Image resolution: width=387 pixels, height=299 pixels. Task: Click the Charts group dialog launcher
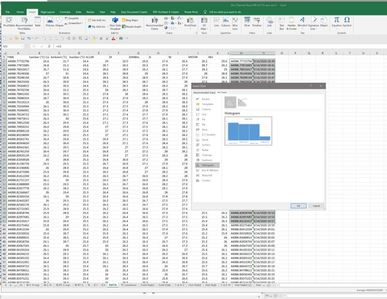point(197,33)
